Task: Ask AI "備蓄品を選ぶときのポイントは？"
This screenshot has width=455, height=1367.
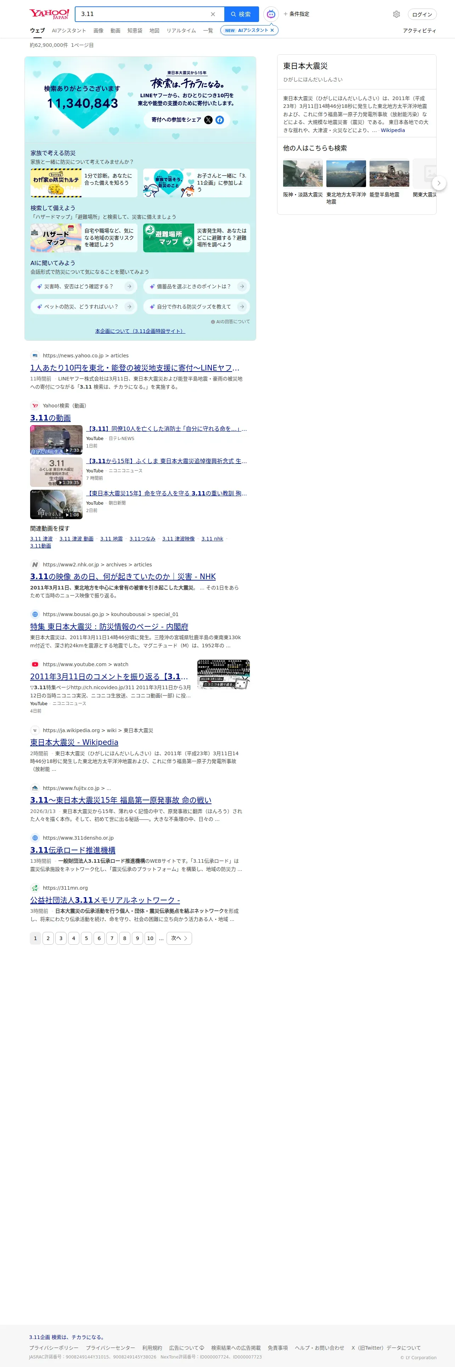Action: coord(197,286)
